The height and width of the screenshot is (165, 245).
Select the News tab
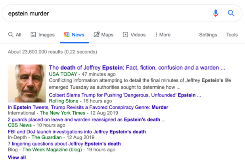coord(74,34)
